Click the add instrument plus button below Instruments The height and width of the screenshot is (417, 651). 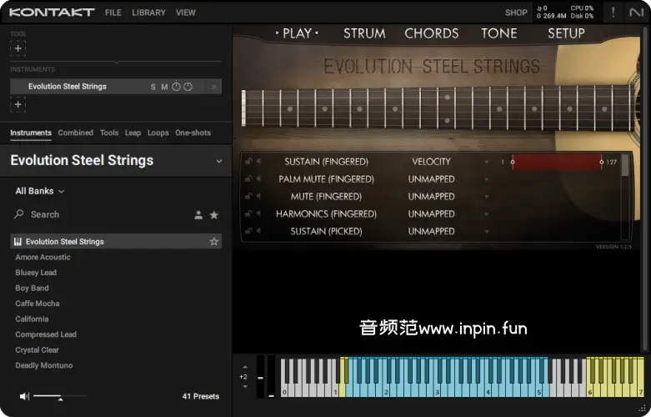tap(18, 104)
